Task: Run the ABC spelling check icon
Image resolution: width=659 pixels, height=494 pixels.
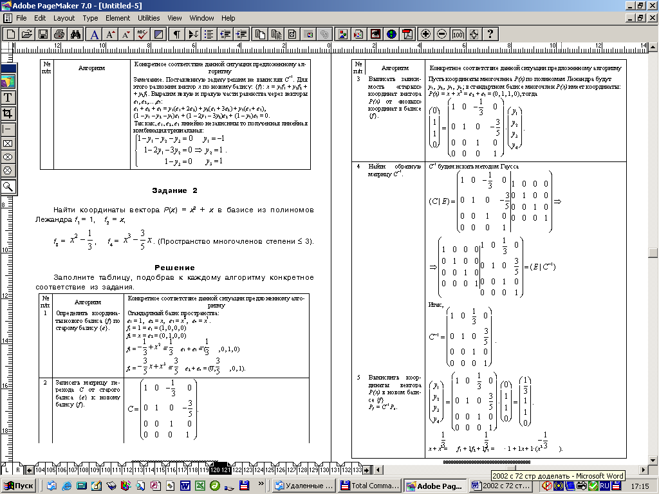Action: tap(142, 34)
